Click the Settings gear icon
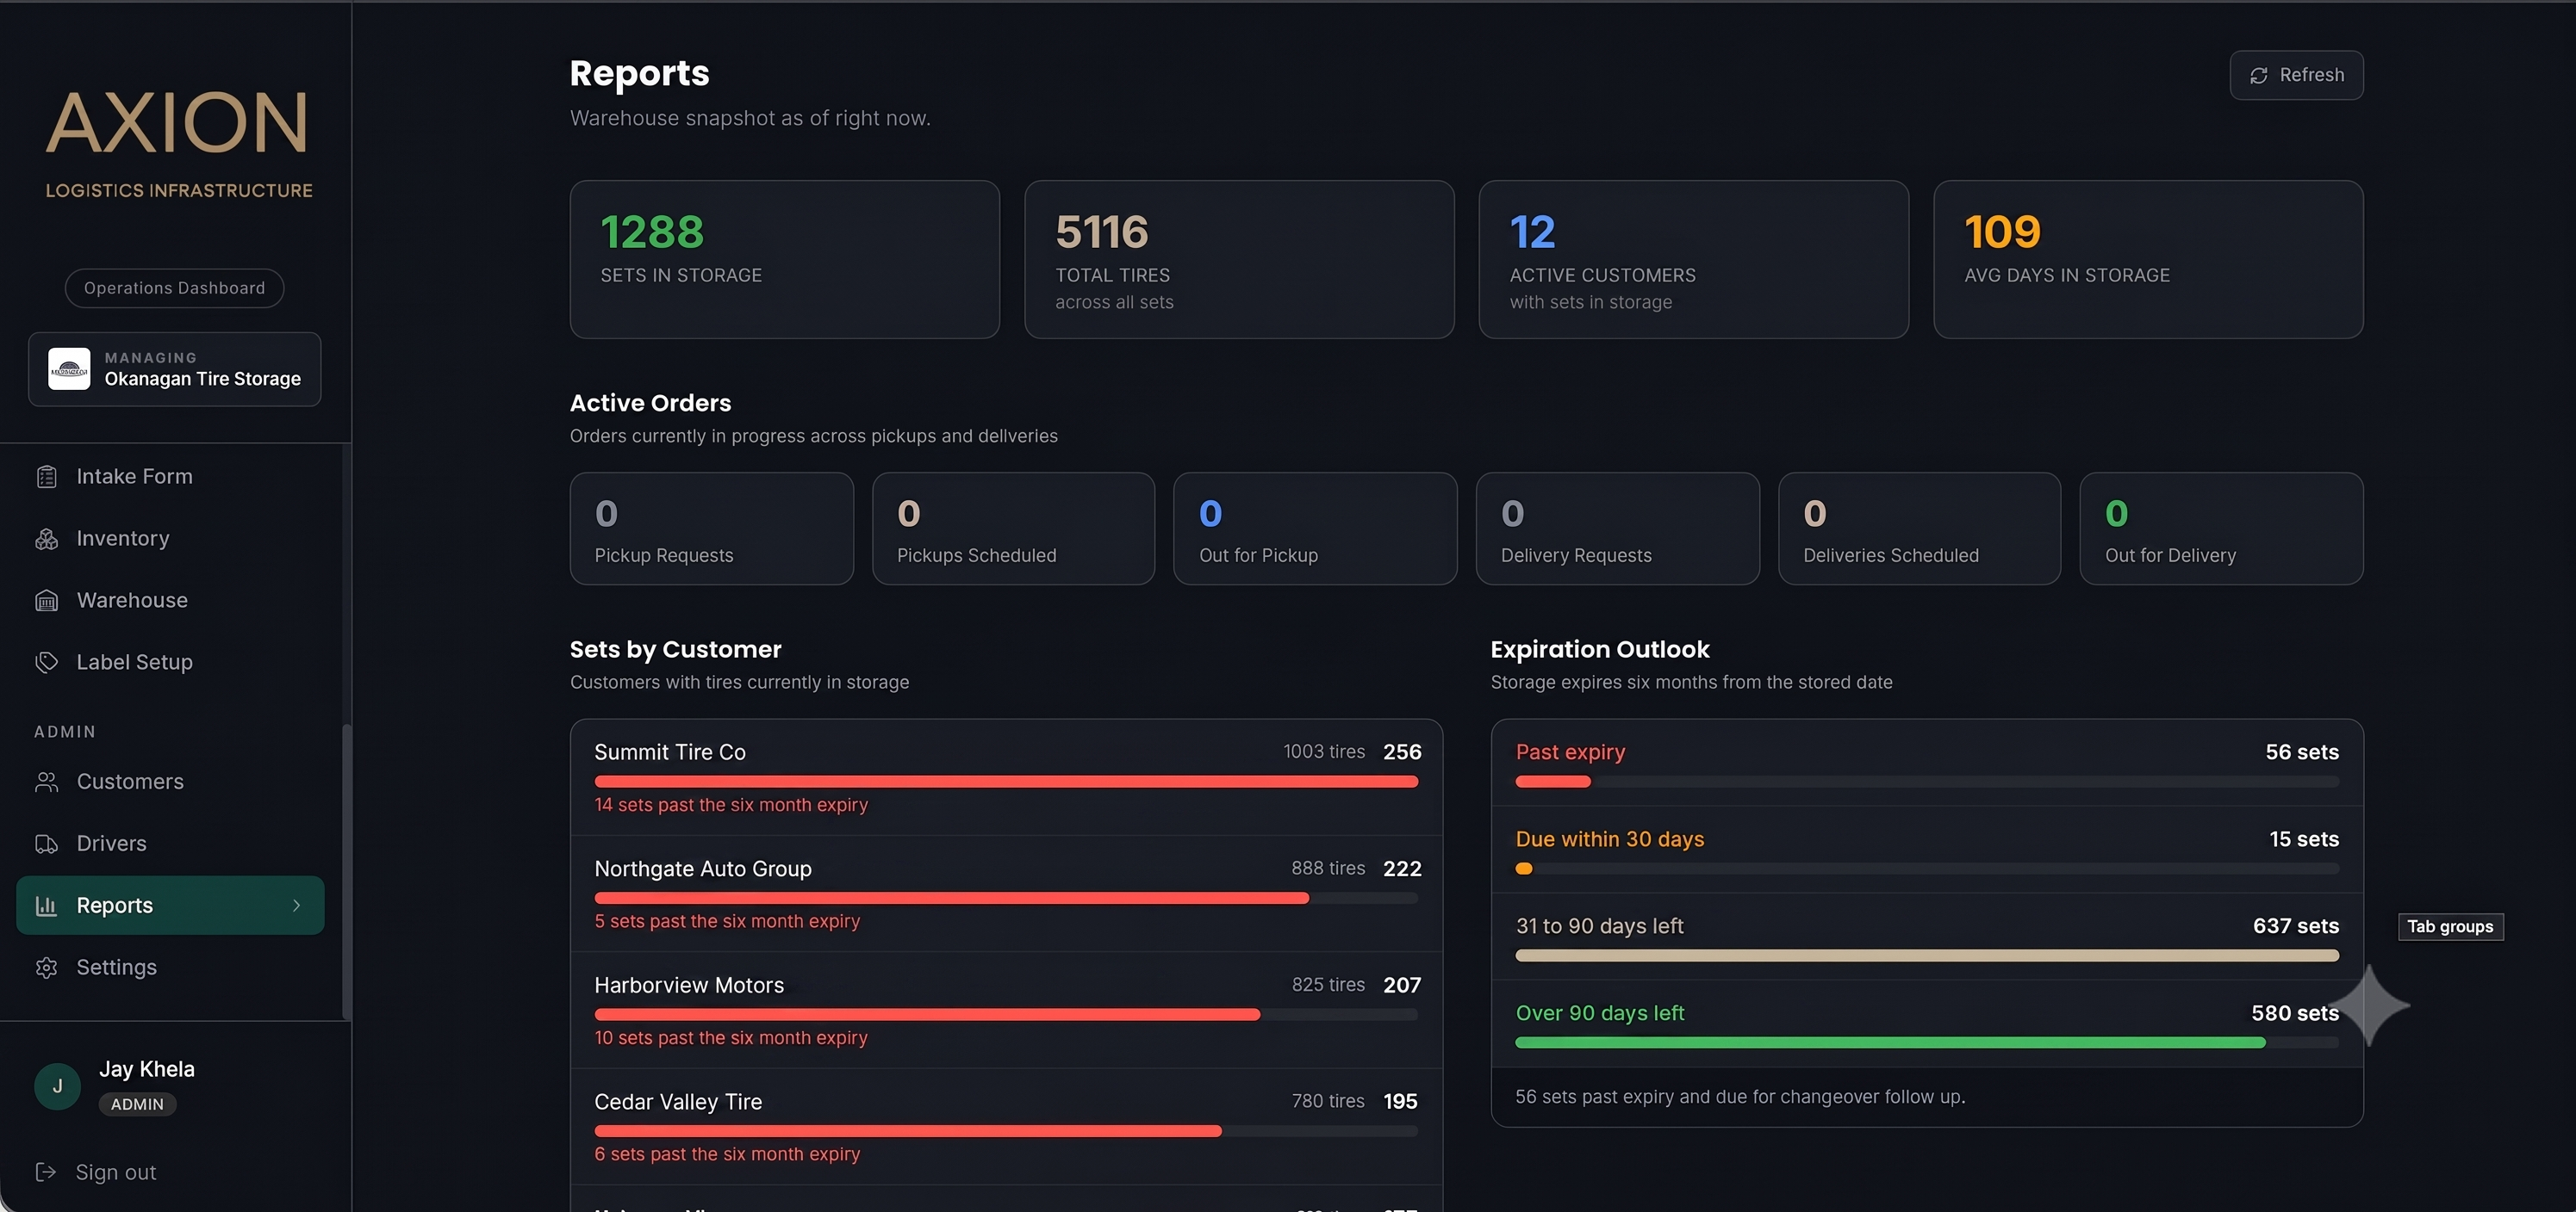 click(x=46, y=968)
